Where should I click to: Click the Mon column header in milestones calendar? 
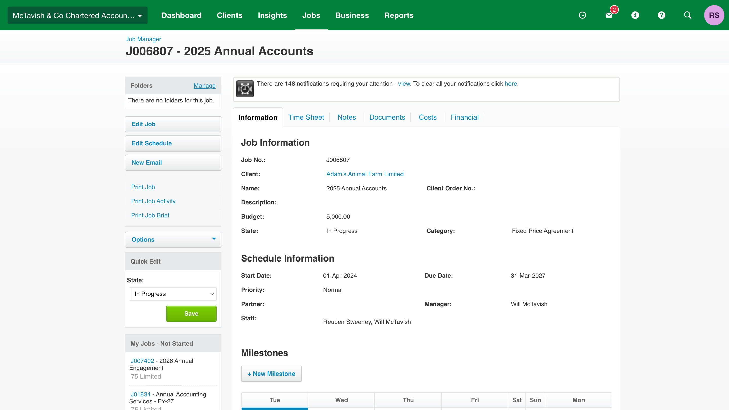pos(578,400)
